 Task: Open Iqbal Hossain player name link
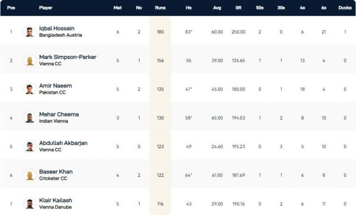[x=57, y=29]
